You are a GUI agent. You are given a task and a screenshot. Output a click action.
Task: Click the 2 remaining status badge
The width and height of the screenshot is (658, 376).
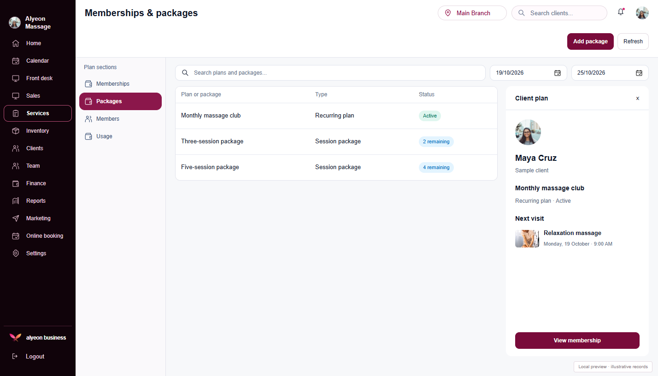[436, 141]
